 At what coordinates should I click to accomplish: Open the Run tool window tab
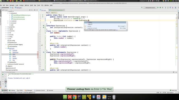tap(5, 90)
